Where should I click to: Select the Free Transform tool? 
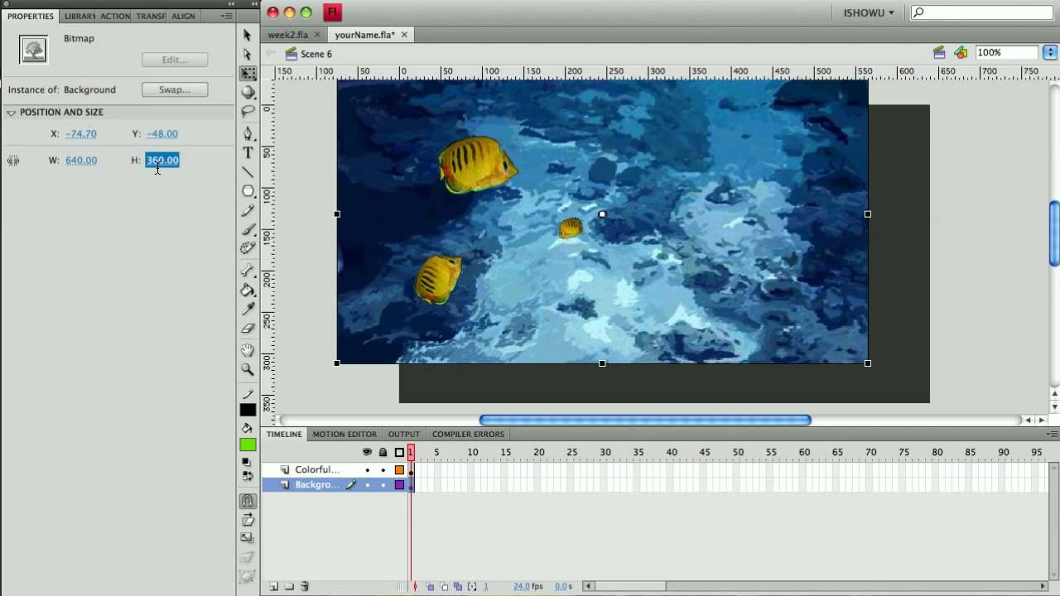click(x=248, y=73)
